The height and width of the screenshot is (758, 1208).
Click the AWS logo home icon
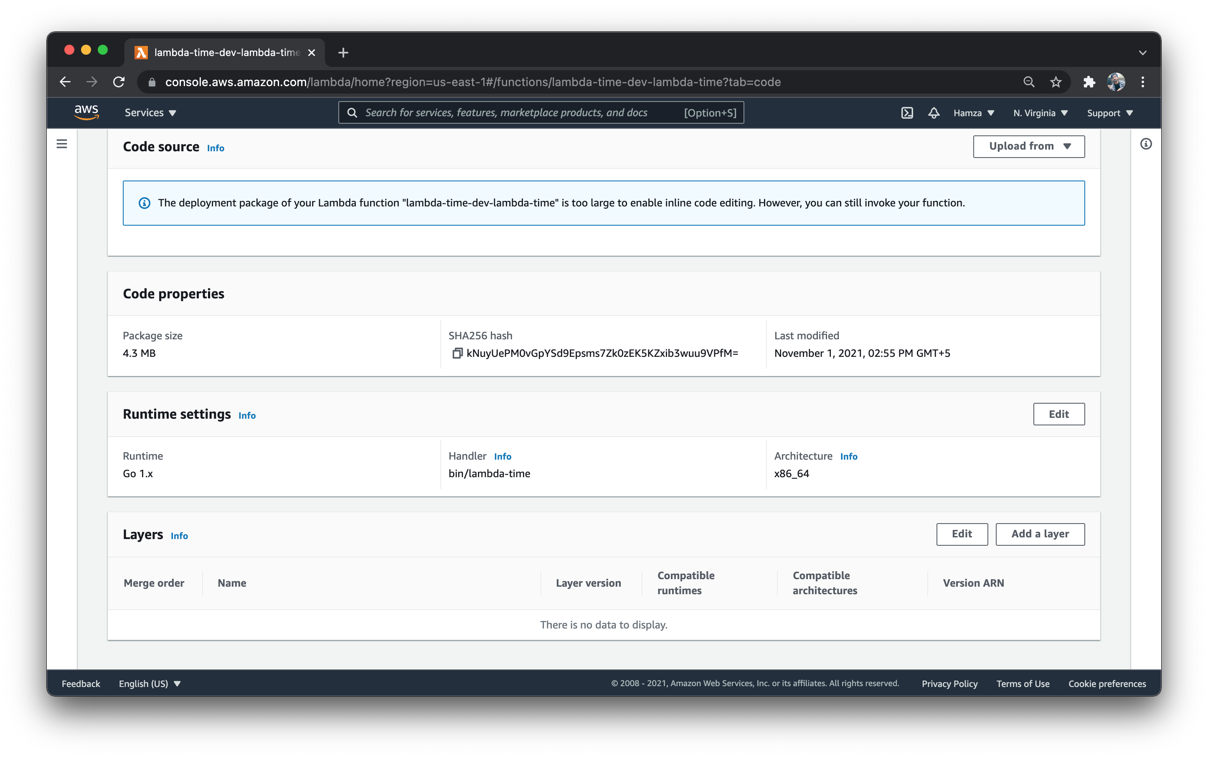[86, 112]
